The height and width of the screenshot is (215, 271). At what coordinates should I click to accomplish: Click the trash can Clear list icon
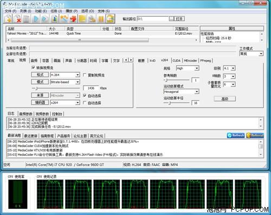point(27,18)
